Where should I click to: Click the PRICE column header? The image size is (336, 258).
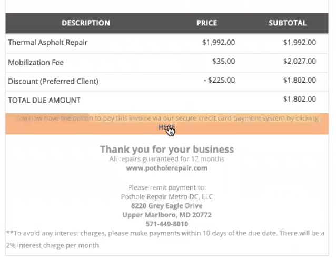tap(207, 23)
